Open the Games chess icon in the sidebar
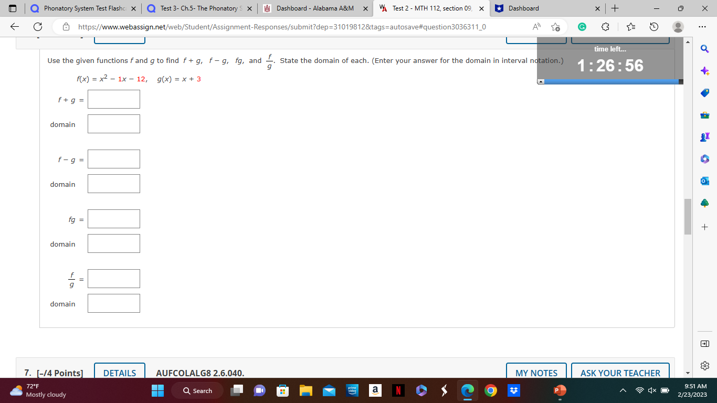This screenshot has height=403, width=717. click(x=704, y=137)
